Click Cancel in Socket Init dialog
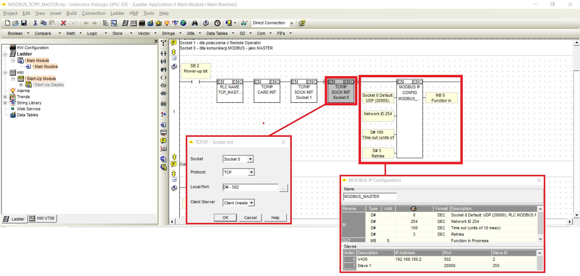Screen dimensions: 580x276 (x=250, y=218)
